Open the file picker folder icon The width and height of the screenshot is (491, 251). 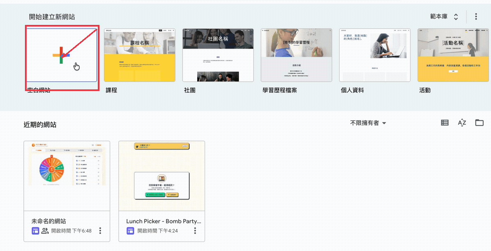[479, 123]
